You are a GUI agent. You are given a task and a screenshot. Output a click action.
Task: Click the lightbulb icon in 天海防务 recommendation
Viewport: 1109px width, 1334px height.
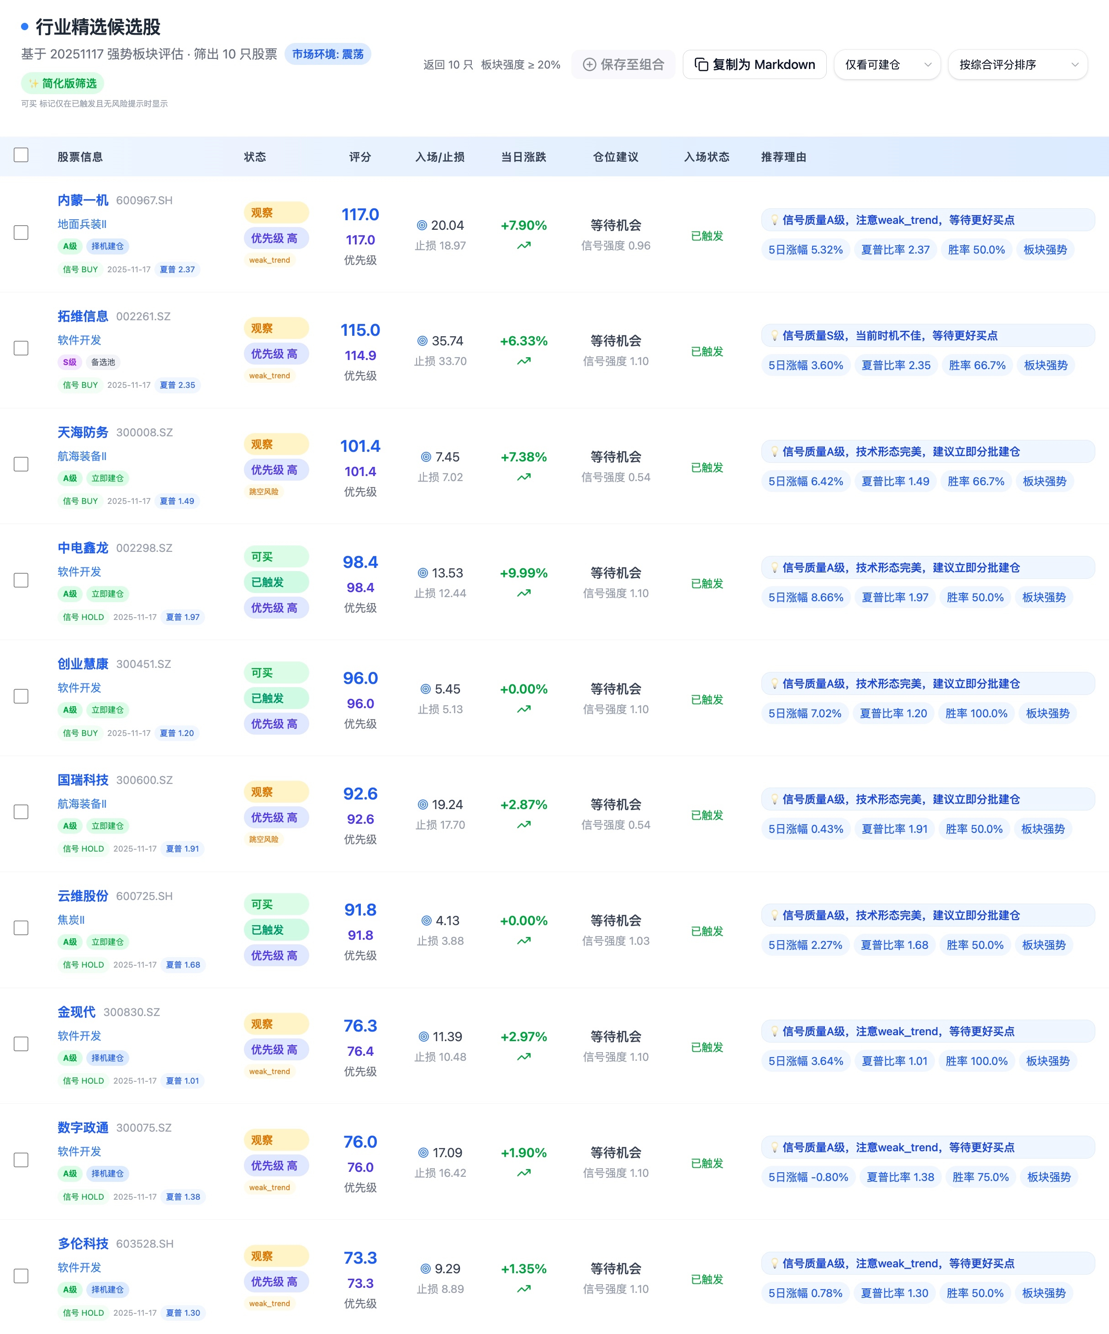click(774, 452)
